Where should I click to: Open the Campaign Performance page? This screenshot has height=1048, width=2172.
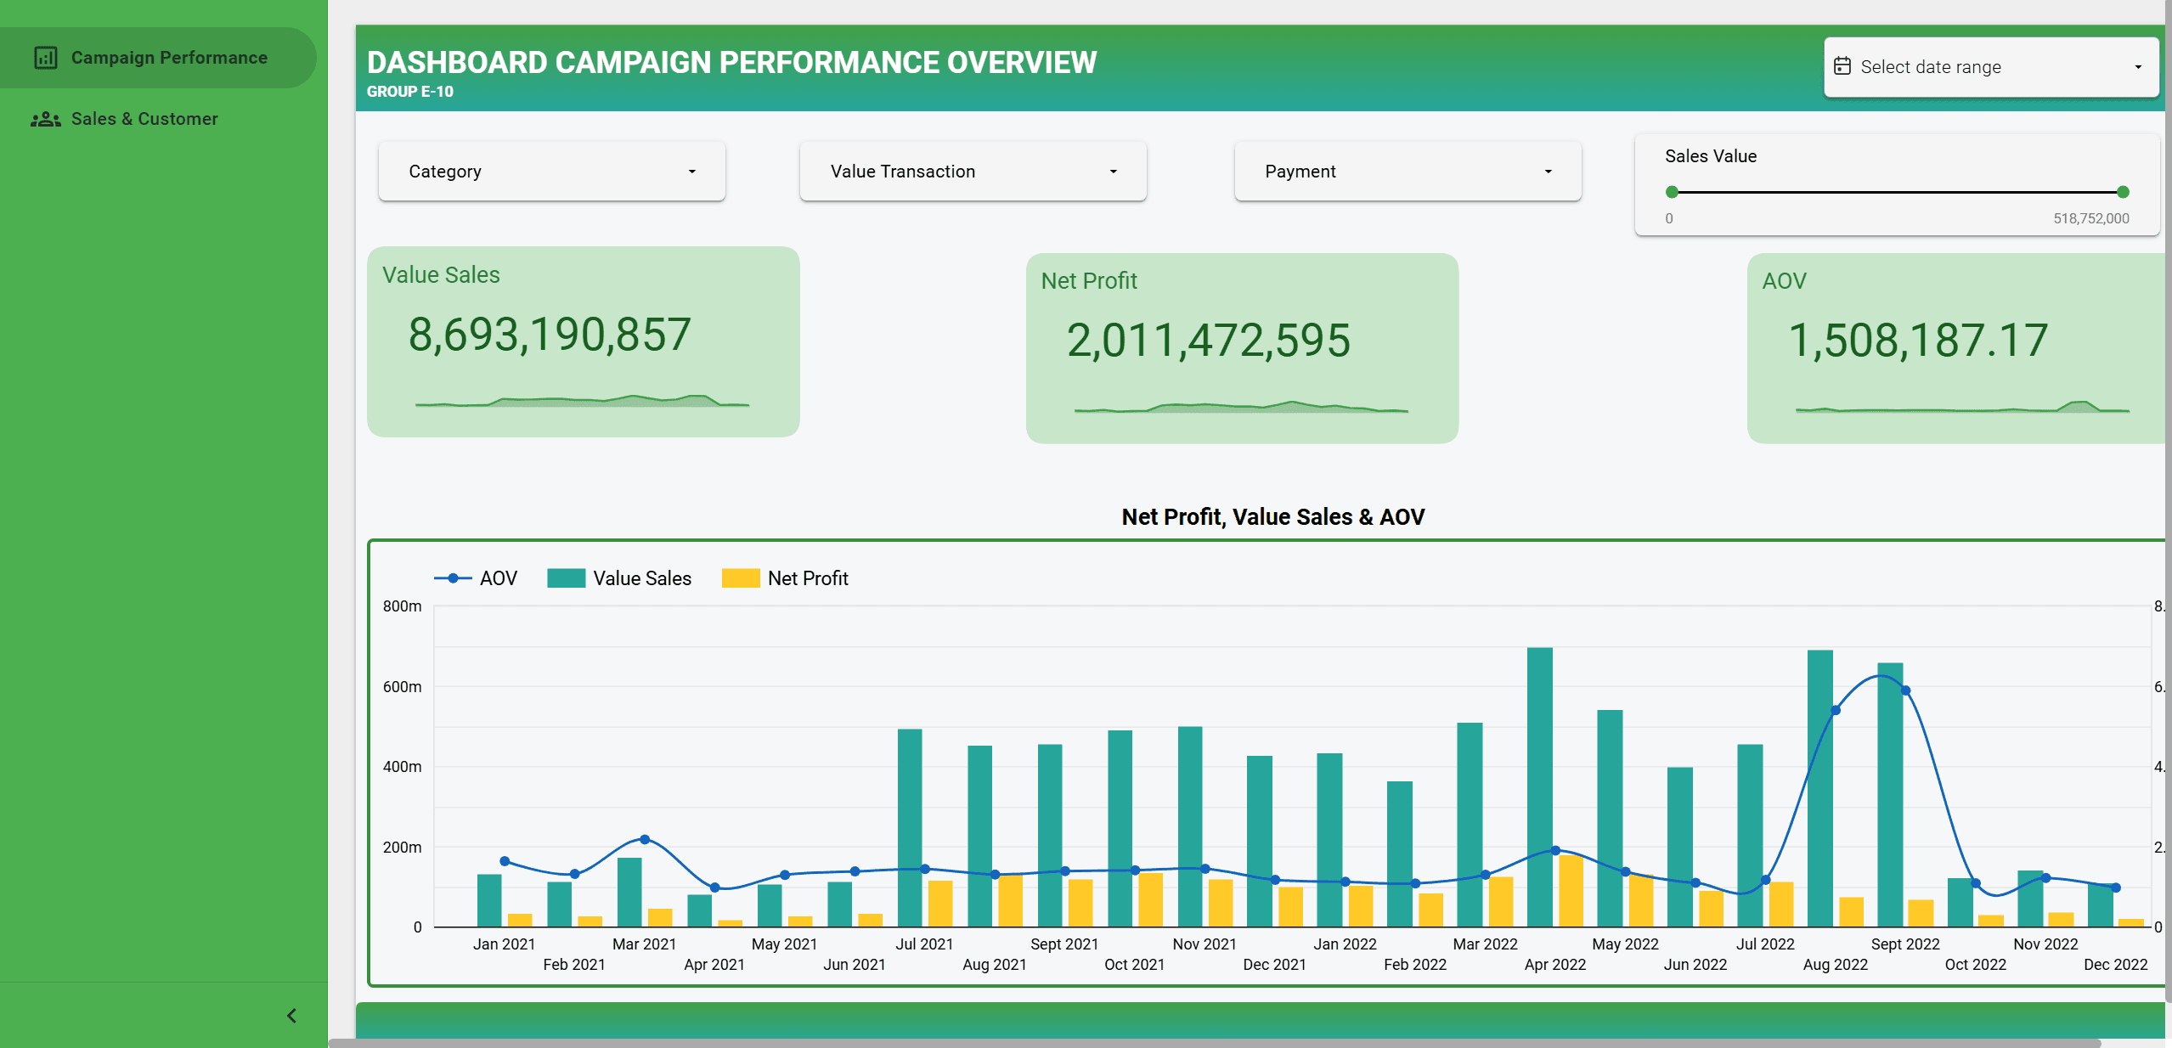coord(158,58)
